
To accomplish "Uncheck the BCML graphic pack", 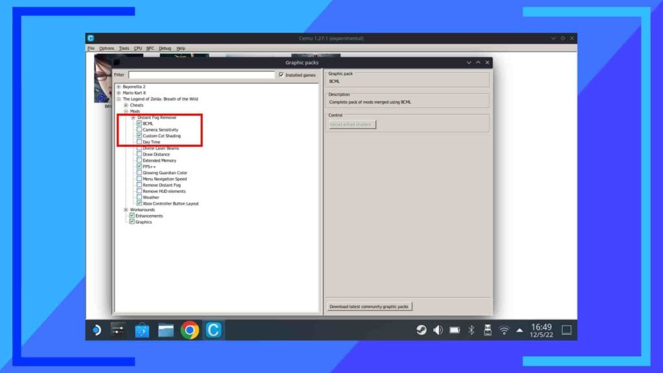I will (139, 124).
